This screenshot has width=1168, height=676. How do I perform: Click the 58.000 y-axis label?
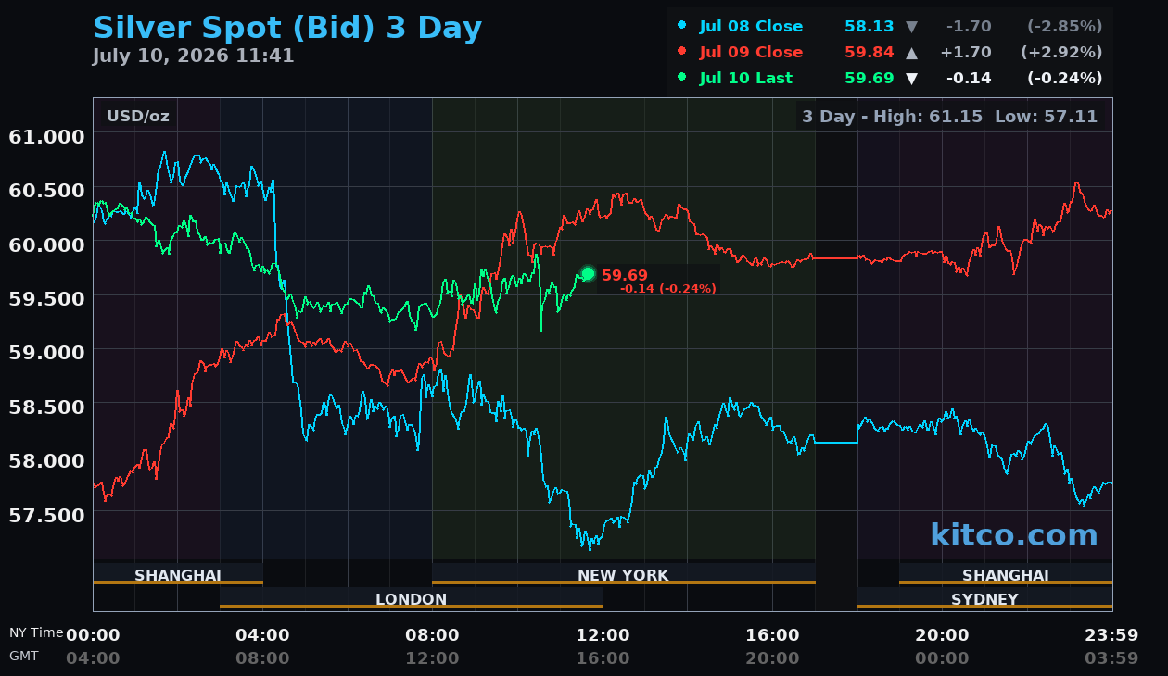point(46,459)
